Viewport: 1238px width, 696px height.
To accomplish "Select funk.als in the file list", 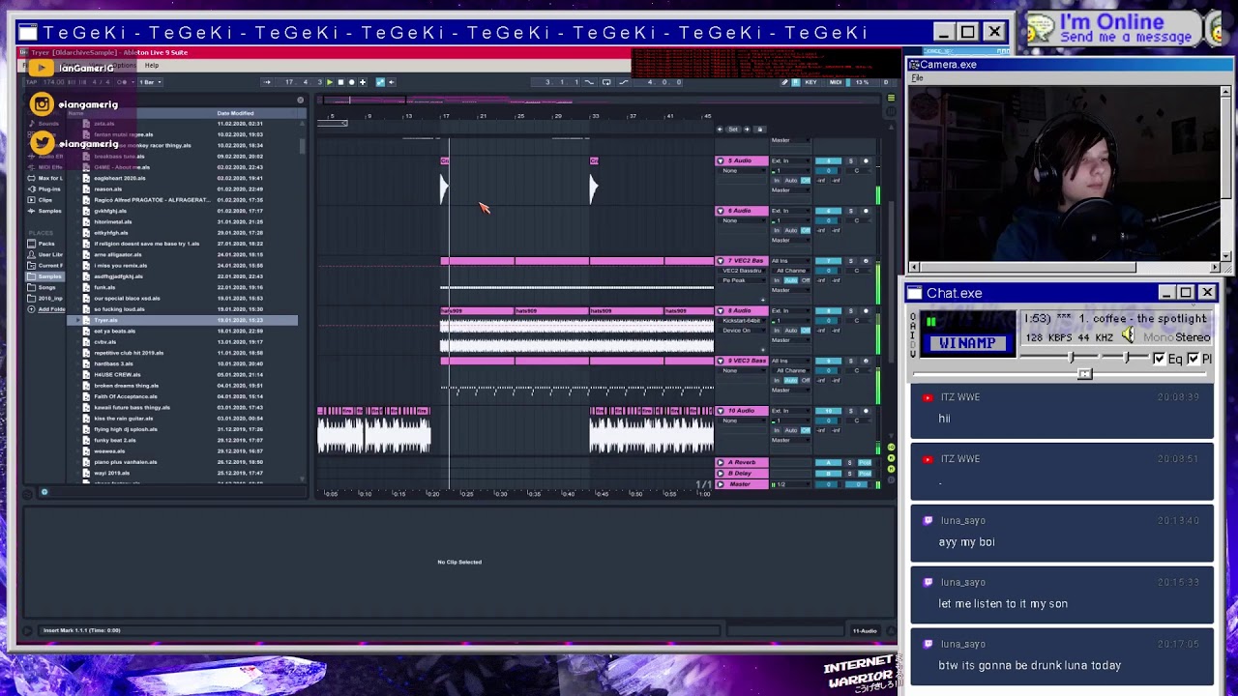I will point(104,287).
